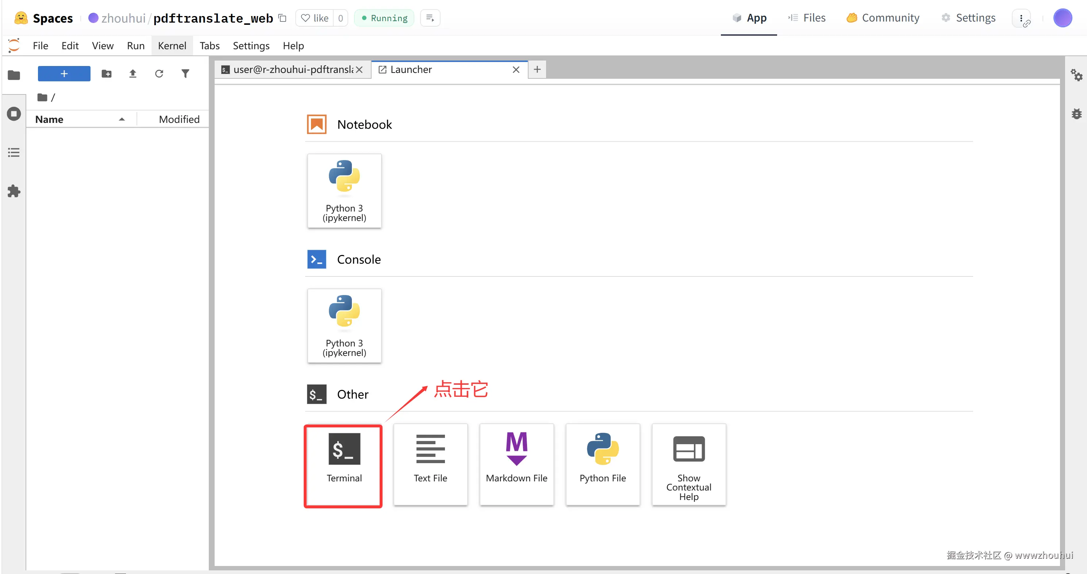Sort files by Name column
1087x574 pixels.
[80, 119]
